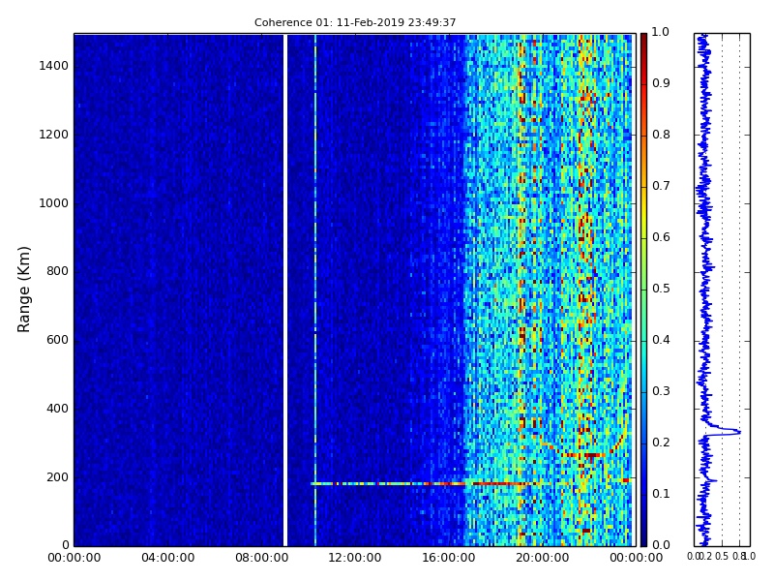This screenshot has width=774, height=581.
Task: Click the y-axis tick label 600
Action: tap(57, 340)
